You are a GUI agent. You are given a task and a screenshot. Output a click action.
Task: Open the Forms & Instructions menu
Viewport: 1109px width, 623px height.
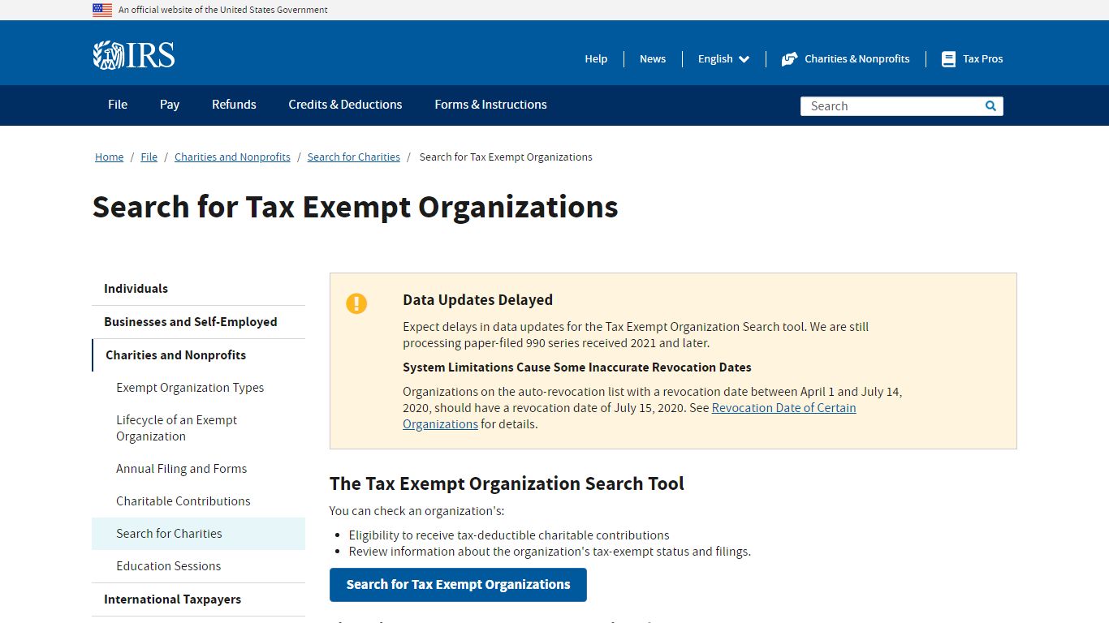tap(490, 105)
